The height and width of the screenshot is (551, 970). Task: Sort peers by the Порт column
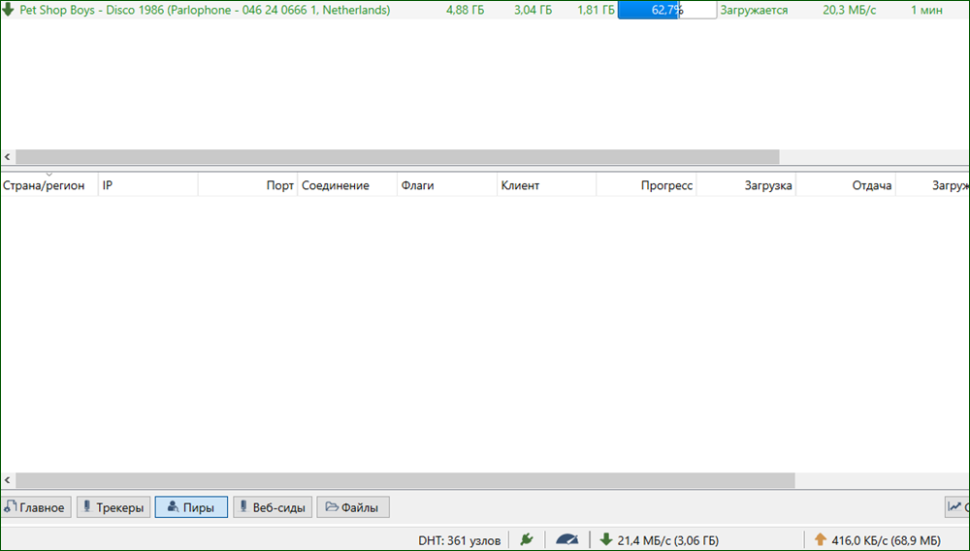click(248, 185)
